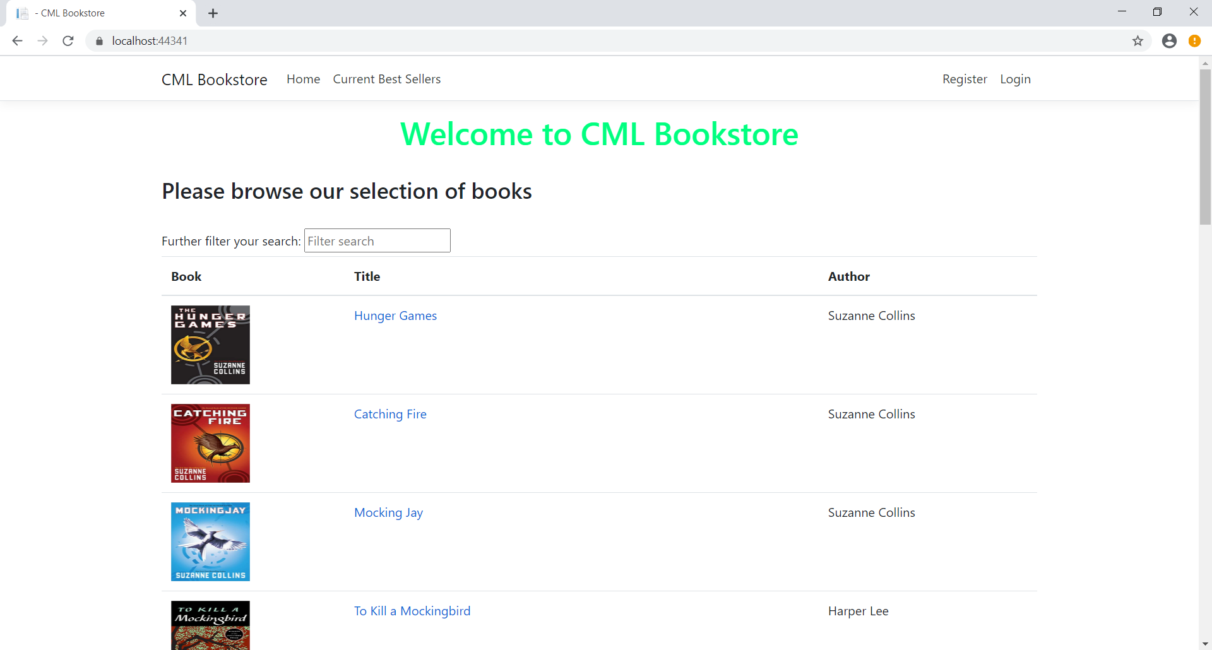Click the browser back arrow
This screenshot has width=1212, height=650.
(17, 40)
